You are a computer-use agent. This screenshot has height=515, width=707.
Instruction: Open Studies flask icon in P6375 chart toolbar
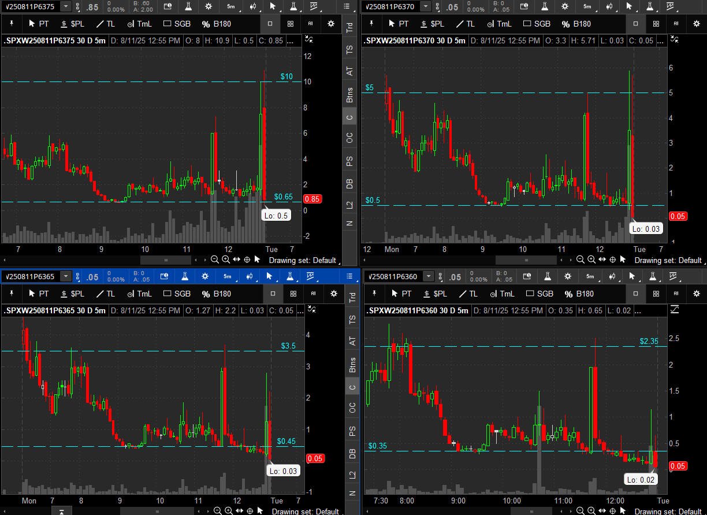coord(188,6)
